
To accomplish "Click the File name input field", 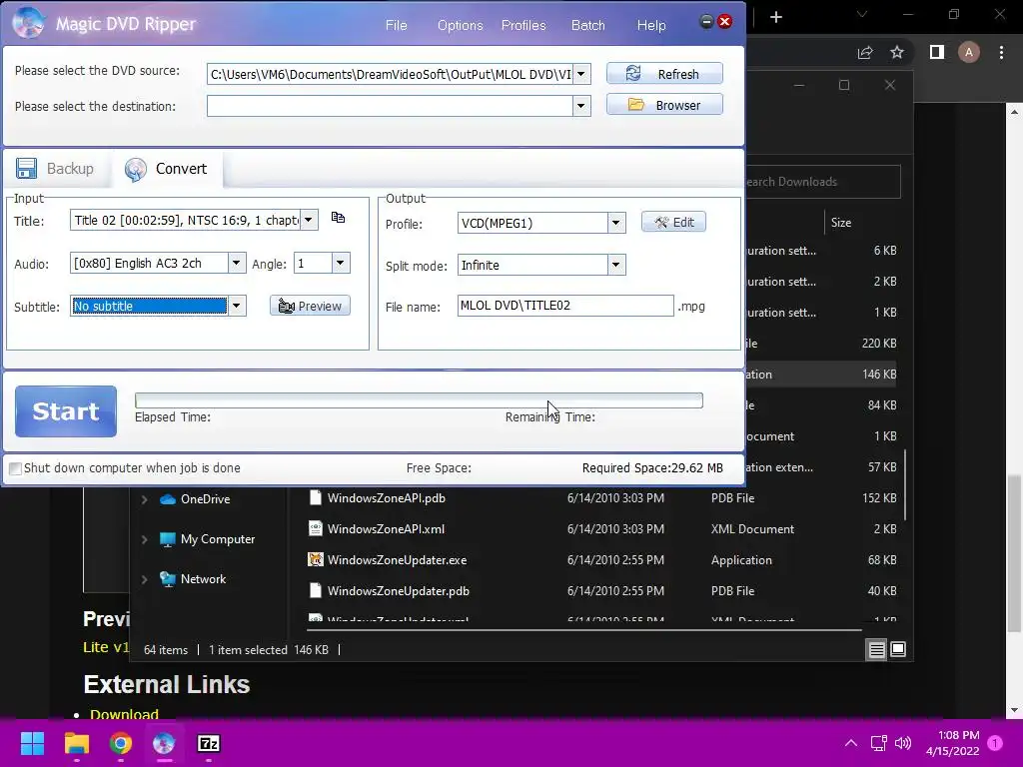I will (x=565, y=306).
